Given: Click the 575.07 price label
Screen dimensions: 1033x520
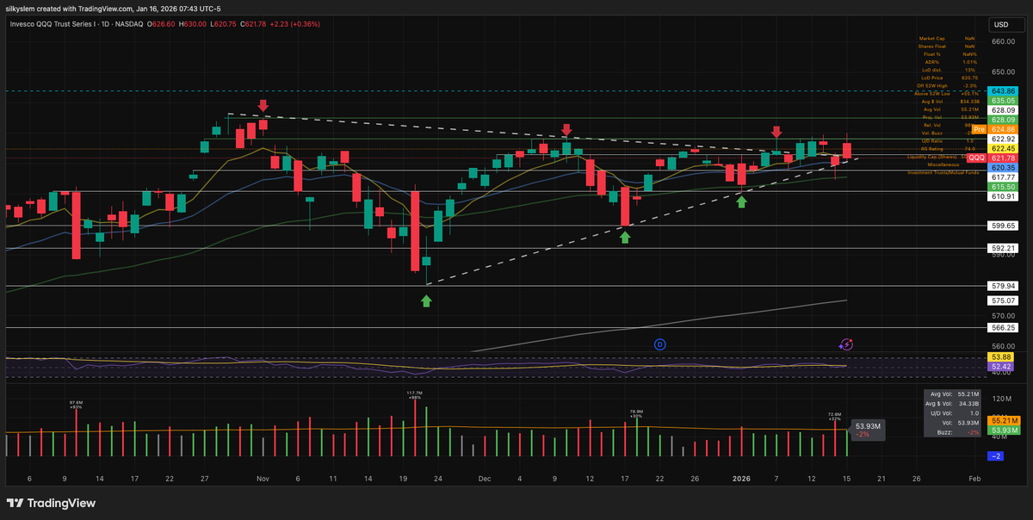Looking at the screenshot, I should [x=1005, y=300].
